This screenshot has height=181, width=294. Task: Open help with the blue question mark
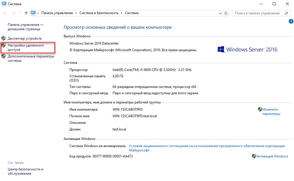point(291,21)
